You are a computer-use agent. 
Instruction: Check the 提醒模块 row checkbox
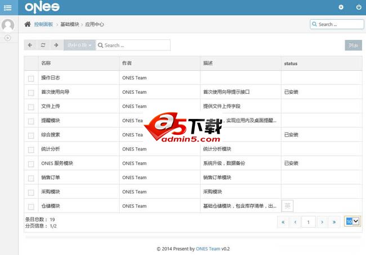(31, 121)
